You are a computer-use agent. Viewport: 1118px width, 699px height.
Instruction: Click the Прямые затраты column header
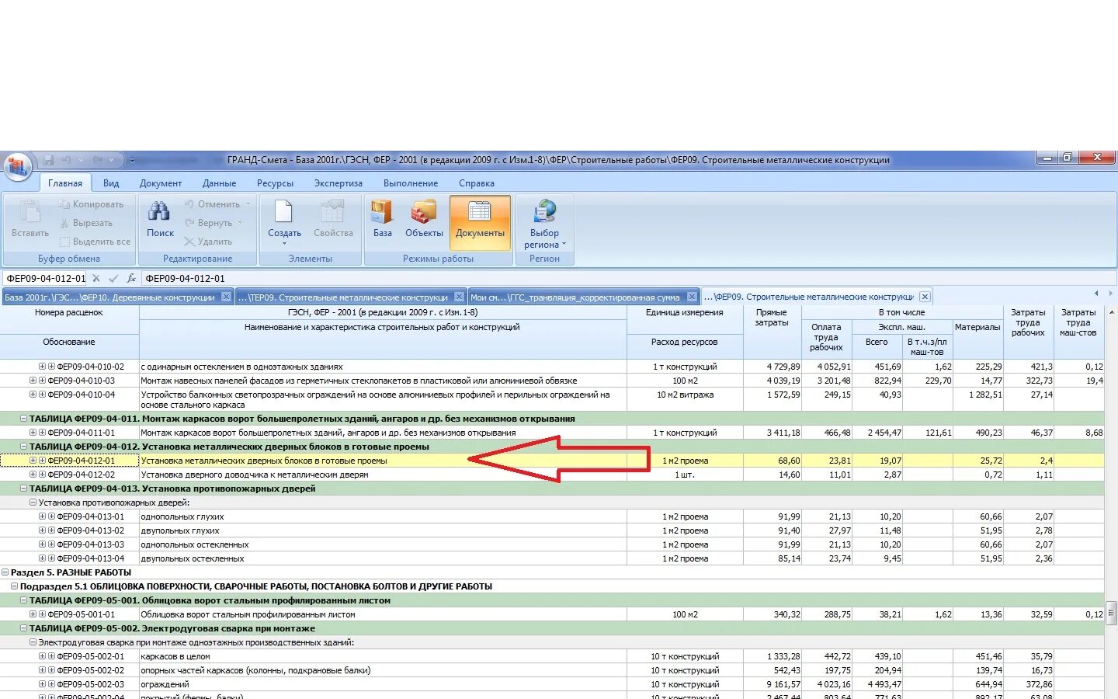point(772,332)
